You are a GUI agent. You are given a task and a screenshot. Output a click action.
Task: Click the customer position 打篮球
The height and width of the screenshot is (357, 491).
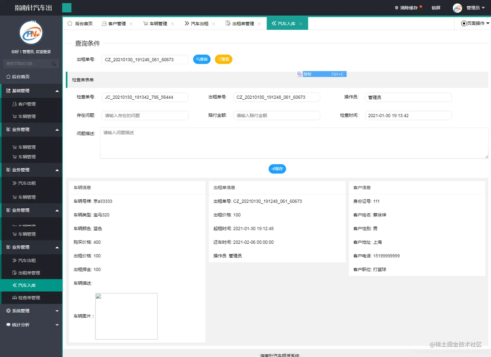380,269
